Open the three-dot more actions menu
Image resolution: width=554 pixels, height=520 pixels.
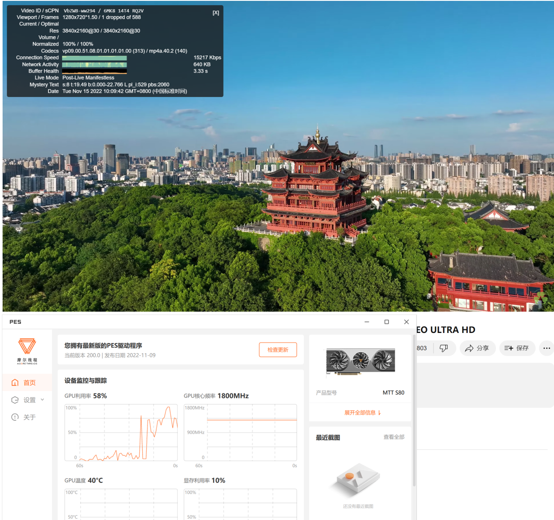coord(547,348)
